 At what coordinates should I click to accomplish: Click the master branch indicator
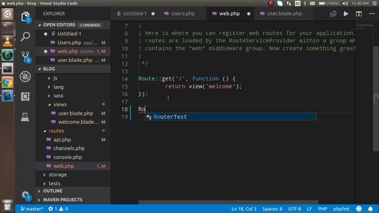point(31,209)
